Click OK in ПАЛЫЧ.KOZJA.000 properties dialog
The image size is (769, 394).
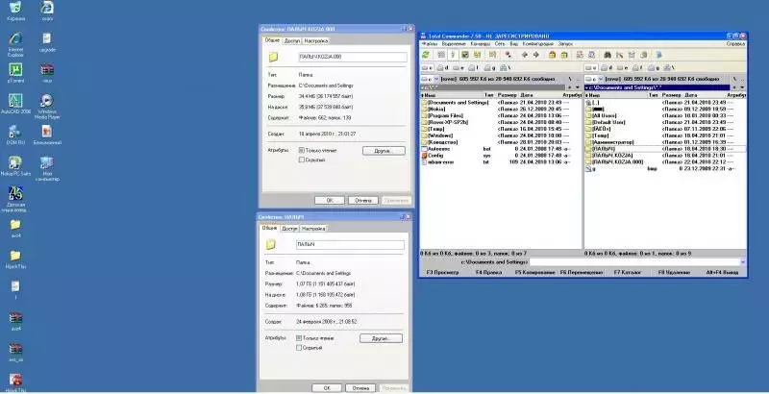point(329,201)
